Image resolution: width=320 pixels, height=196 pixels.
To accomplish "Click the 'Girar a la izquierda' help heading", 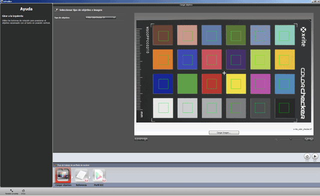I will 12,16.
